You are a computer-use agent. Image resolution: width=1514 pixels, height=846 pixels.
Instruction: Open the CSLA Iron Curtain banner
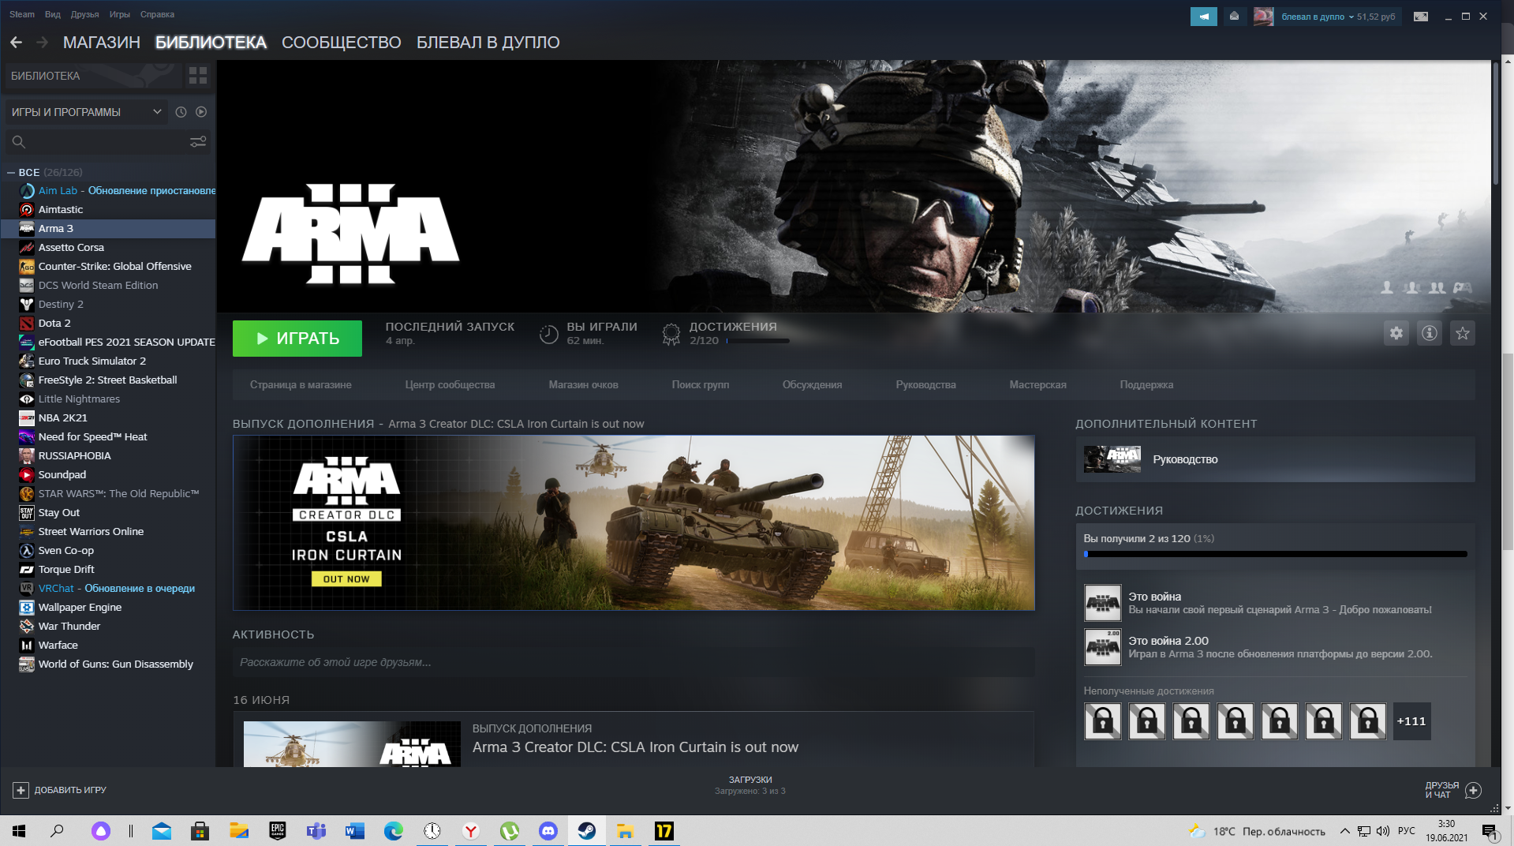pyautogui.click(x=634, y=522)
